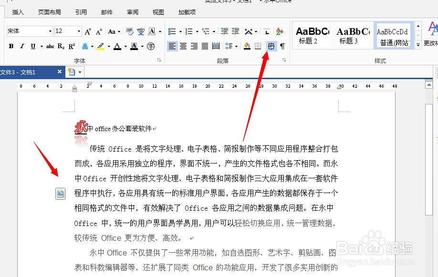Apply the 普通(网站) style
Viewport: 438px width, 277px height.
394,35
